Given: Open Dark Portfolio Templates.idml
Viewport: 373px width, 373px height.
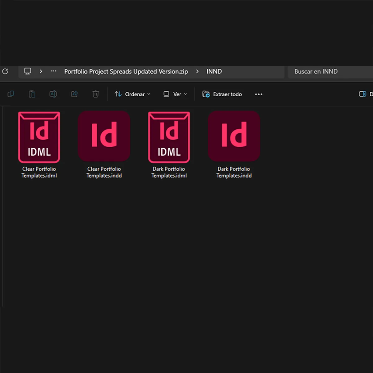Looking at the screenshot, I should (169, 138).
